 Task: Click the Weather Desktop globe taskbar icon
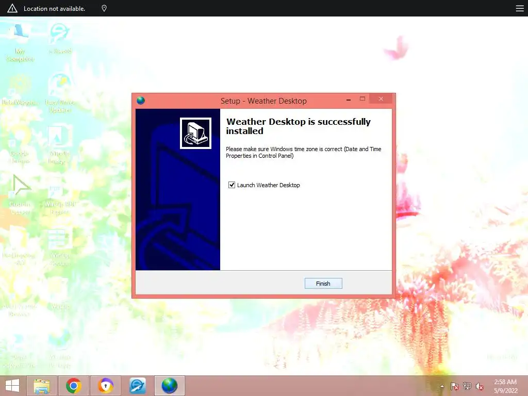coord(169,386)
